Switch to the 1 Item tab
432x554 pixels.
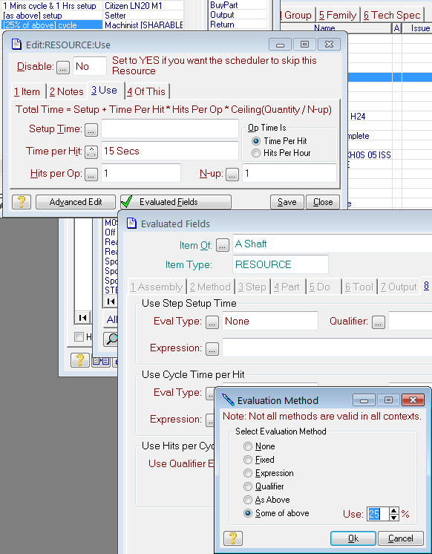tap(27, 91)
